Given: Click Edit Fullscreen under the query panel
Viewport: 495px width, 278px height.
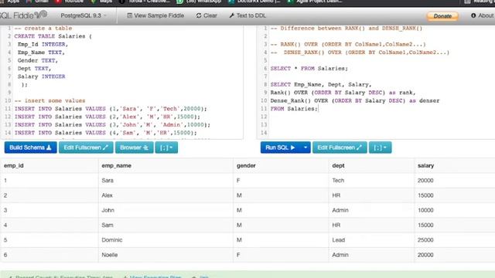Looking at the screenshot, I should coord(340,147).
